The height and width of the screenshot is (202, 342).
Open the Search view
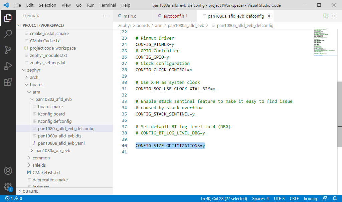click(8, 34)
